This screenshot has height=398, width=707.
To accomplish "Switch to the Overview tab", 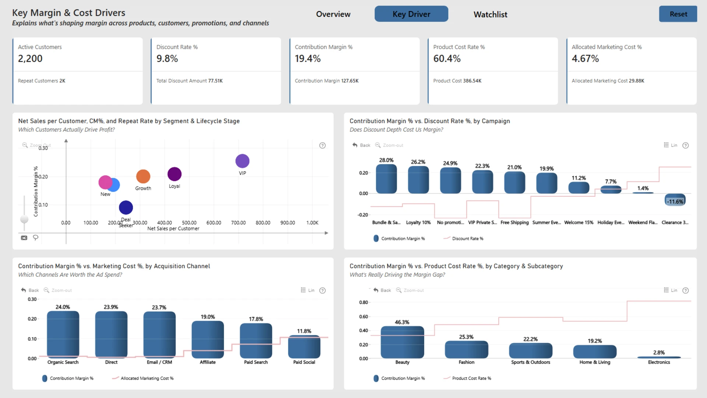I will click(333, 14).
